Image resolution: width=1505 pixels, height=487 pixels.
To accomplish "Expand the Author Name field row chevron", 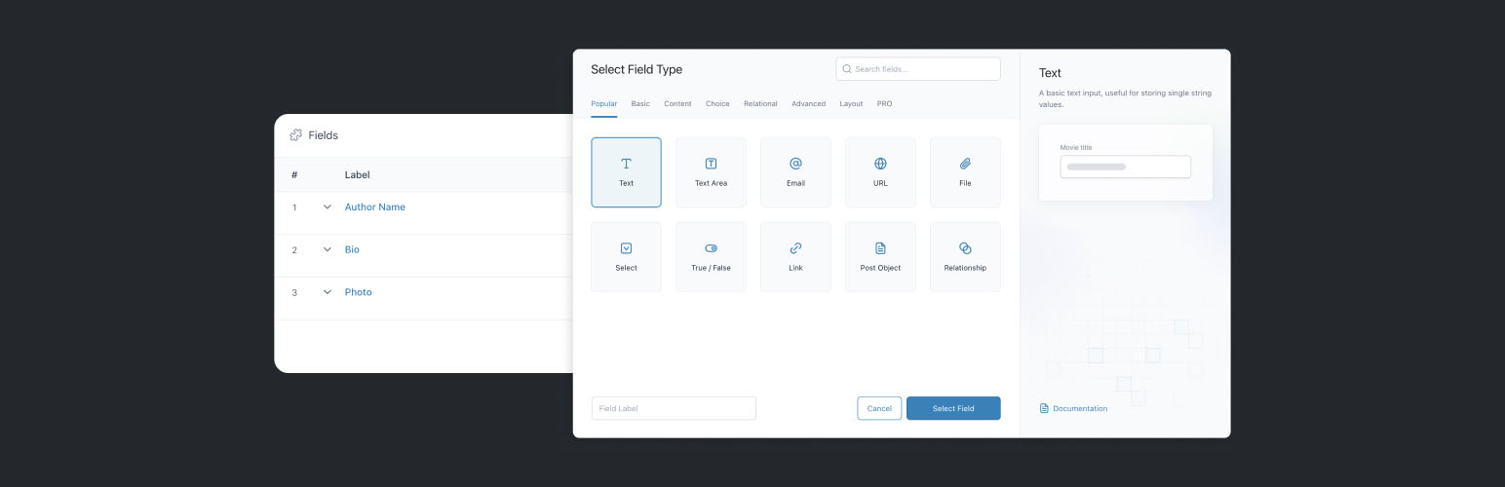I will tap(328, 207).
